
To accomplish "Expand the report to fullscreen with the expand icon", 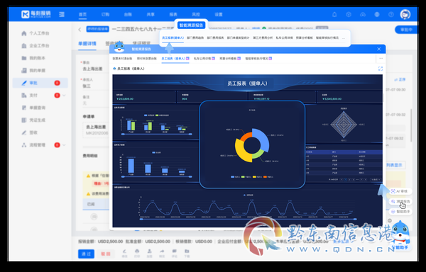I will pos(381,69).
